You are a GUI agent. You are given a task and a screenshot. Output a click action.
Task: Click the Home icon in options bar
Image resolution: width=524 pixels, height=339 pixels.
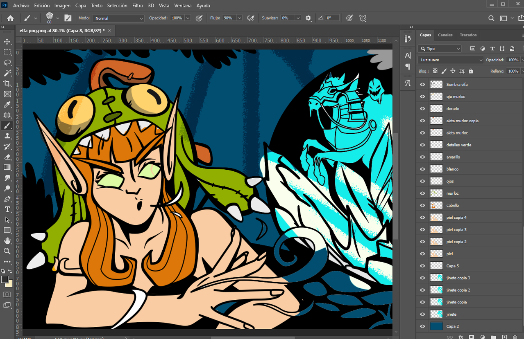click(x=10, y=18)
